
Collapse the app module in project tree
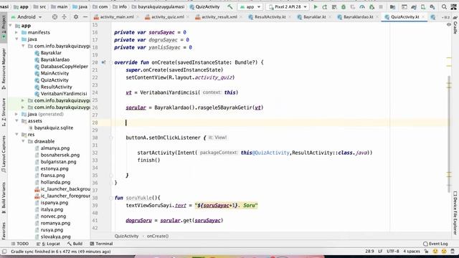click(x=11, y=26)
